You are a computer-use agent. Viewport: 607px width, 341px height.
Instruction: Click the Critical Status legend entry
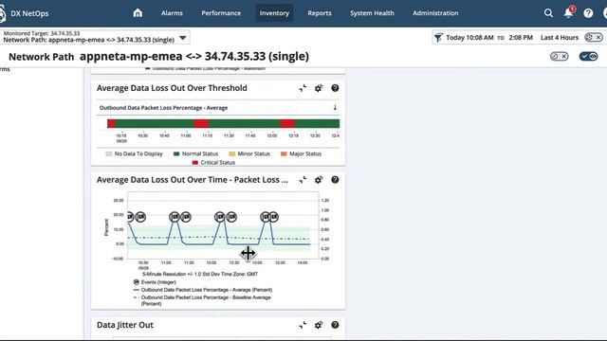click(213, 163)
